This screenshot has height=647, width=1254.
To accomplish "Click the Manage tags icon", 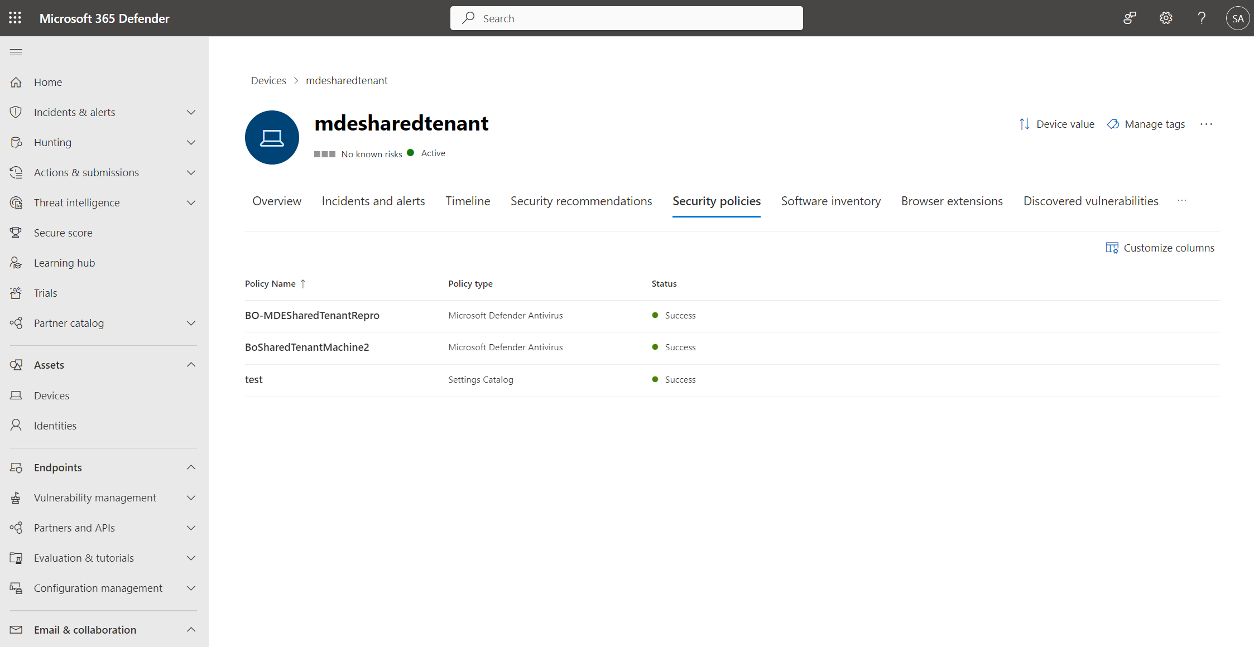I will click(1113, 124).
